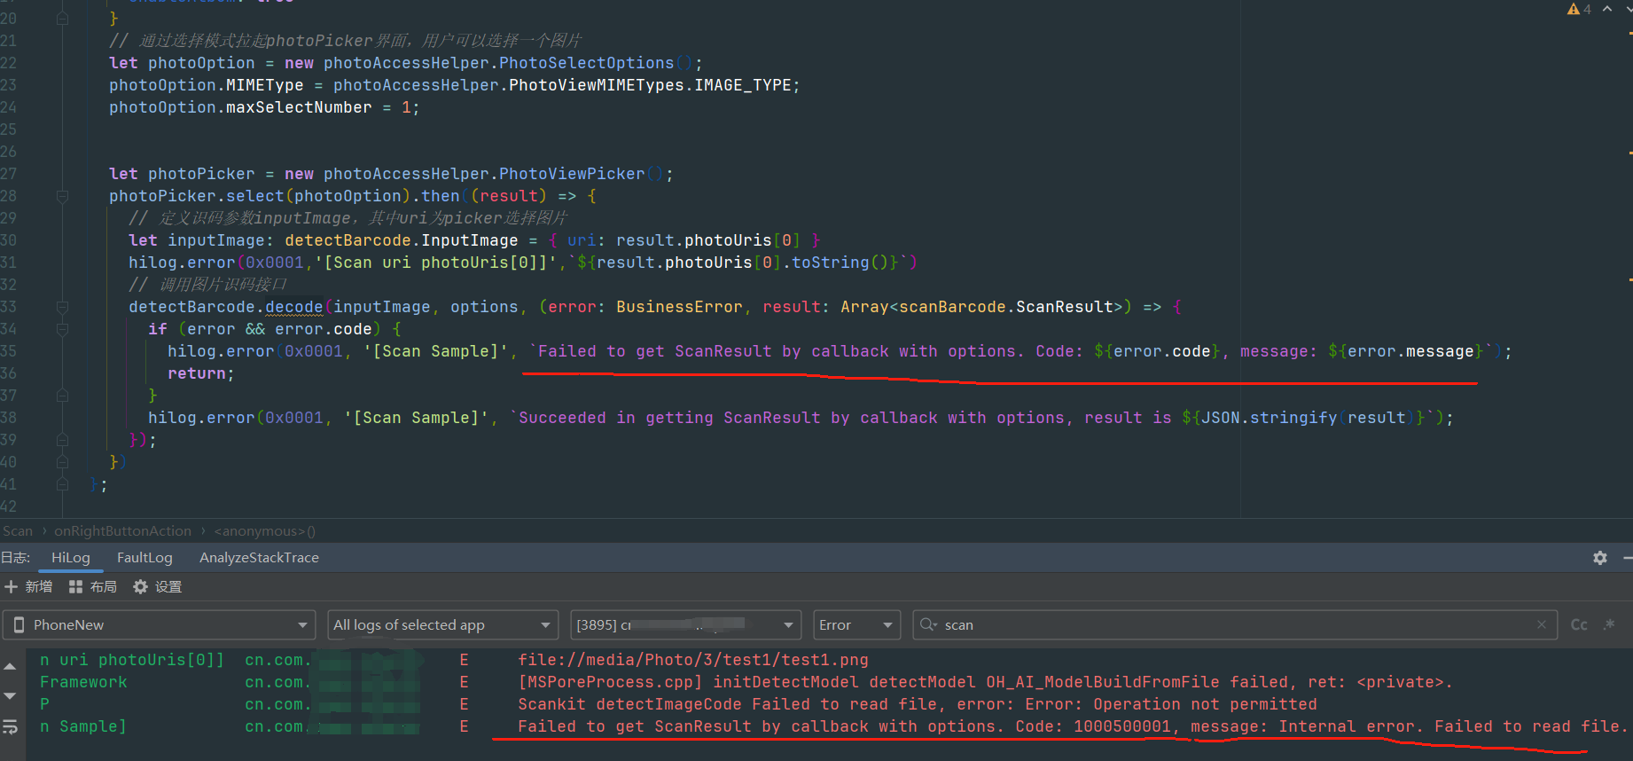Click the decode method on line 33
This screenshot has height=761, width=1633.
(x=293, y=307)
